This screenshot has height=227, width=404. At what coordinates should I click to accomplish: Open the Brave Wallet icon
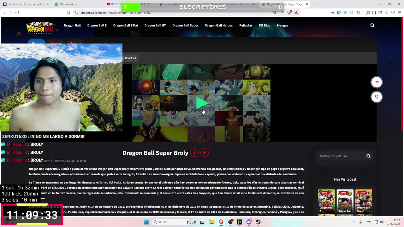(x=380, y=13)
